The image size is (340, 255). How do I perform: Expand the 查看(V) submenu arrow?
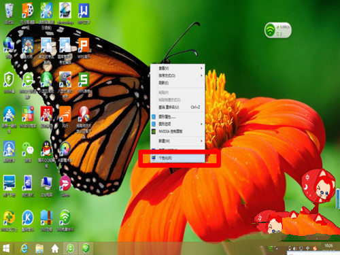click(x=201, y=68)
